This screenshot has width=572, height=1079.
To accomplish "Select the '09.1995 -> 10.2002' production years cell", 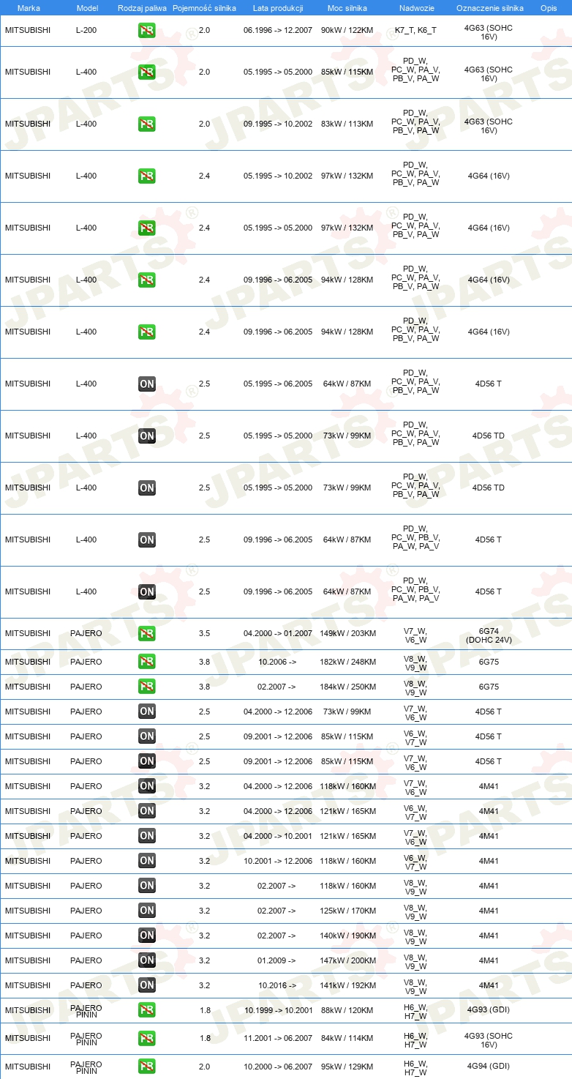I will pos(278,124).
